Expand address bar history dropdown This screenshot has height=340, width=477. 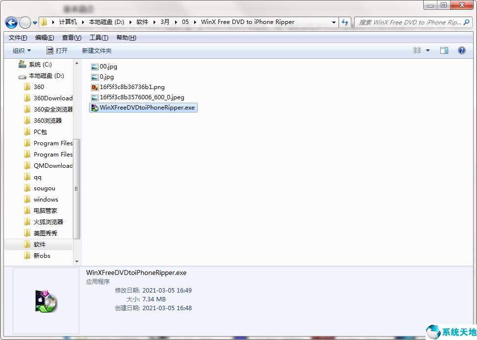pos(334,22)
